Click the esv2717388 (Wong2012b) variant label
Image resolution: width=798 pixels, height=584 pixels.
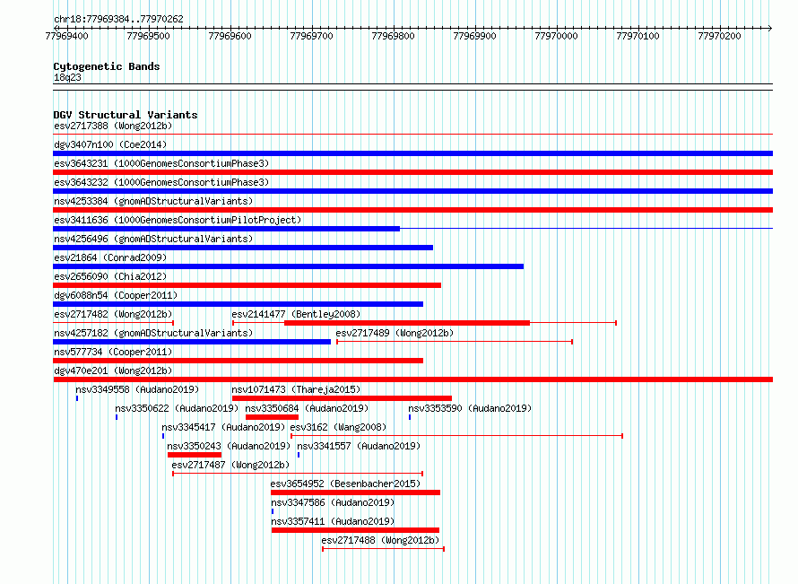point(113,126)
